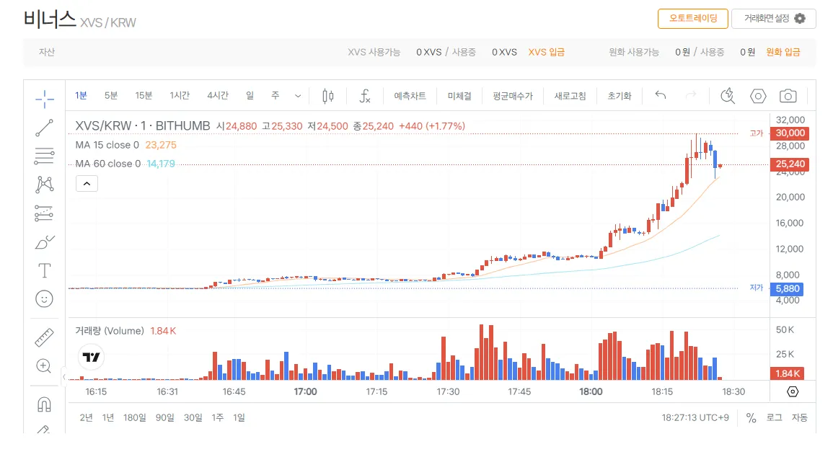Screen dimensions: 833x452
Task: Toggle 로그 logarithmic scale
Action: click(x=774, y=417)
